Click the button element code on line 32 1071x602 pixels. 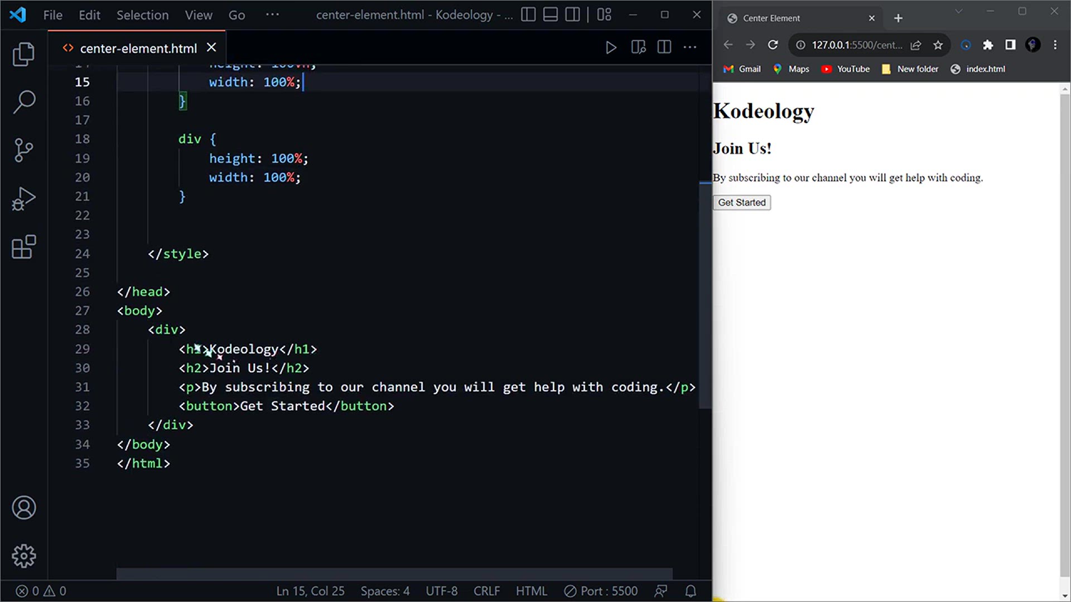[286, 406]
